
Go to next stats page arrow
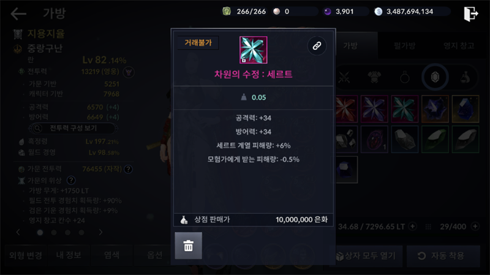tap(100, 232)
